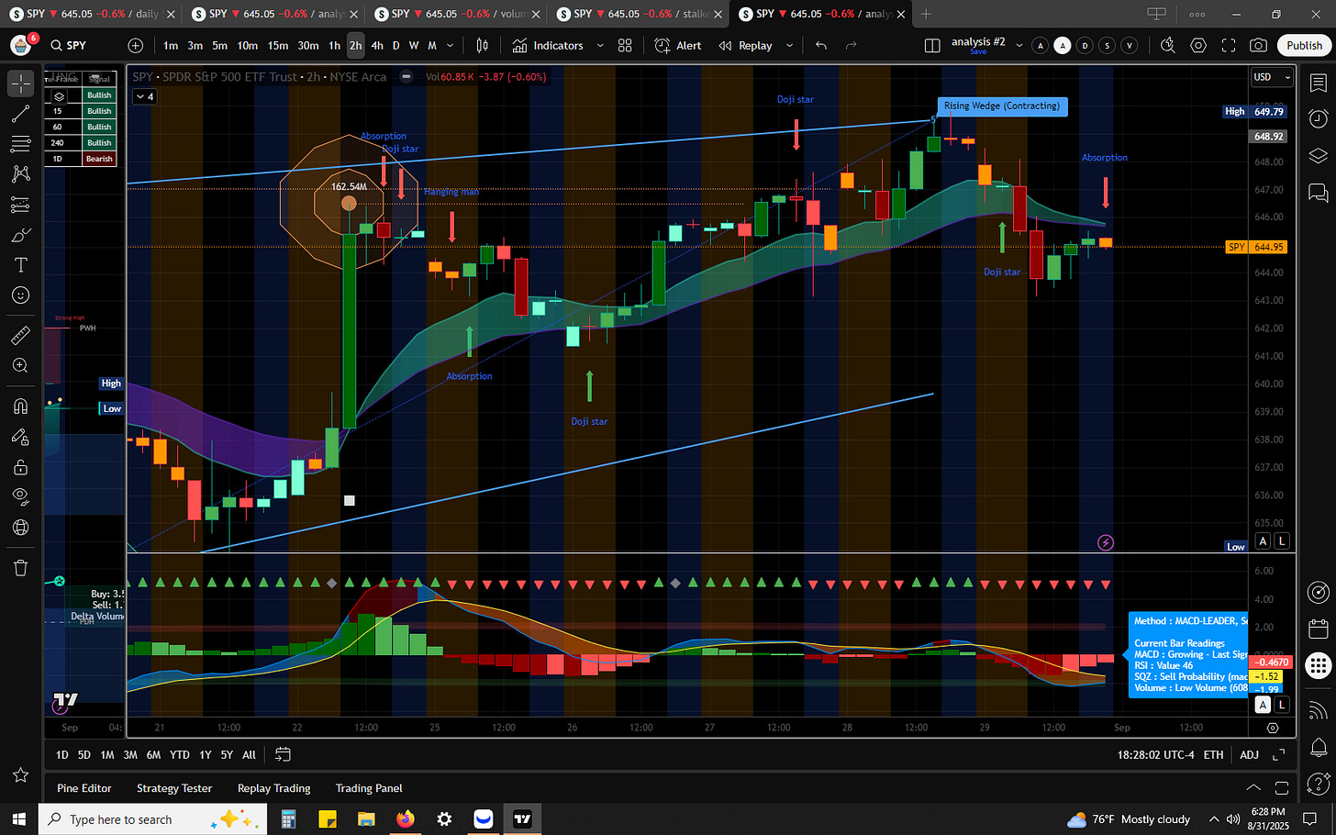Open the USD currency dropdown
1336x835 pixels.
click(1273, 77)
